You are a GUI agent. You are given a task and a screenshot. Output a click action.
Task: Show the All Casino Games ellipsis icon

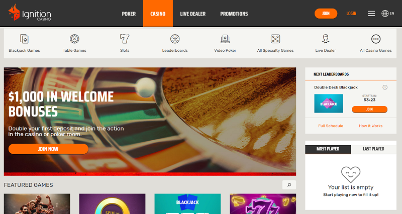click(376, 39)
